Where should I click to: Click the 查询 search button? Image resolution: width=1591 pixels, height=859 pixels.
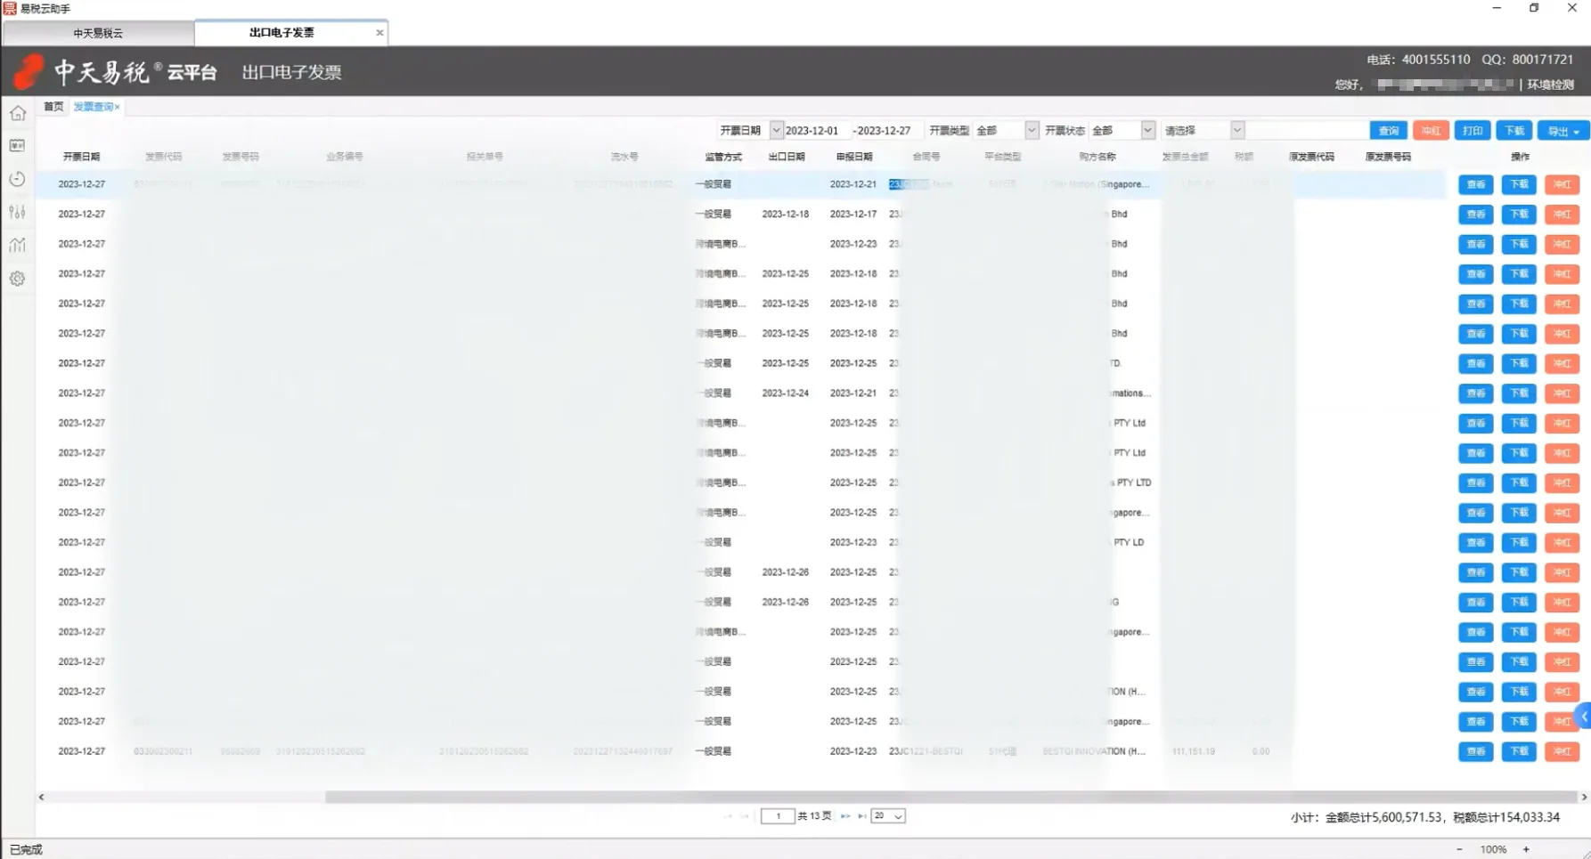click(x=1389, y=131)
